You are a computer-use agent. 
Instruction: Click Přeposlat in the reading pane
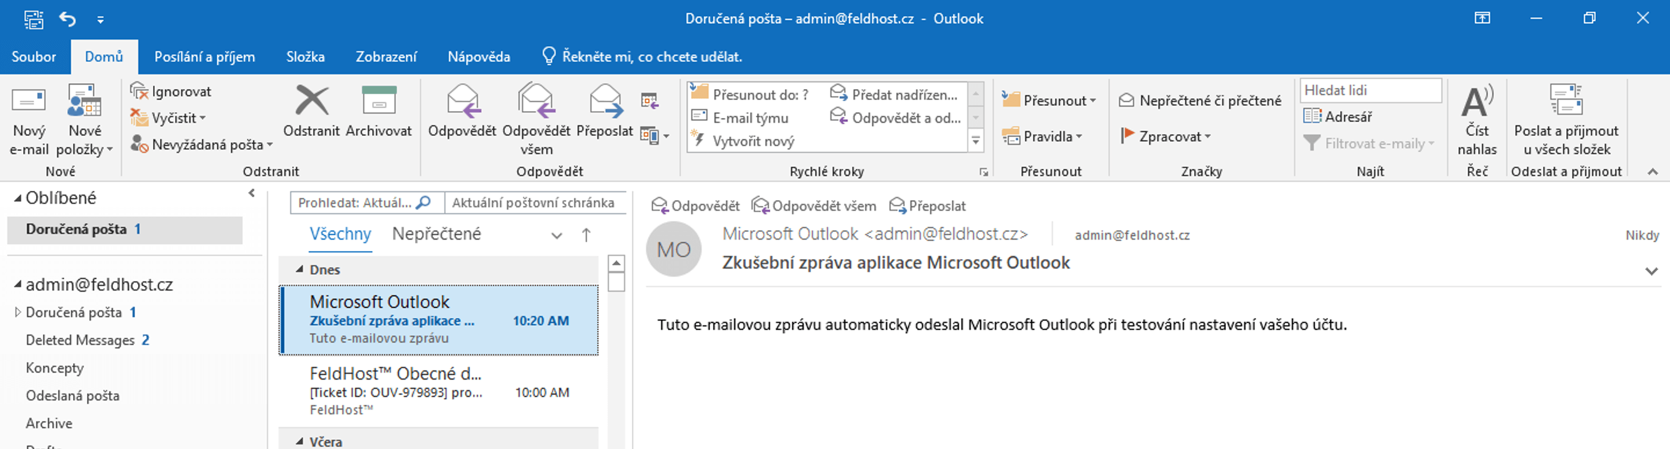(x=928, y=206)
